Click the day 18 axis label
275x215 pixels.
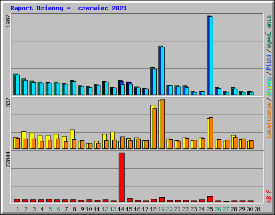pyautogui.click(x=153, y=209)
